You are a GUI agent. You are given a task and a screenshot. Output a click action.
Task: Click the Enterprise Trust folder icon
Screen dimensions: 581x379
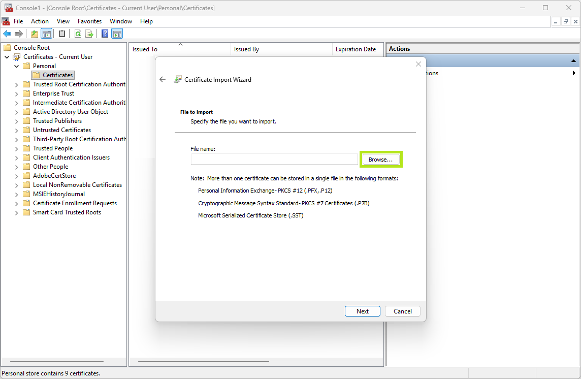click(26, 93)
